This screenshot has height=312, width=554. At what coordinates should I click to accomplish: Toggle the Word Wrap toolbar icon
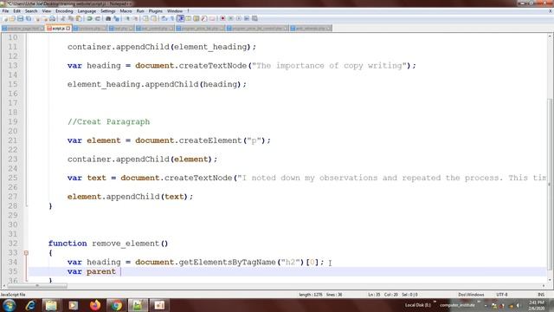click(164, 18)
